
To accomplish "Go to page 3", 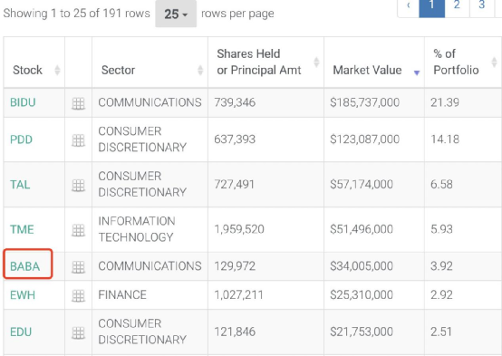I will tap(481, 5).
